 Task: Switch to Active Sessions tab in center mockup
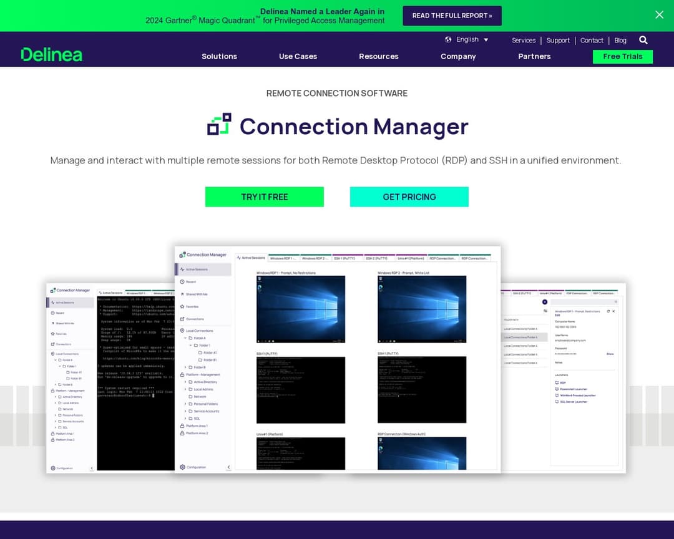[251, 258]
